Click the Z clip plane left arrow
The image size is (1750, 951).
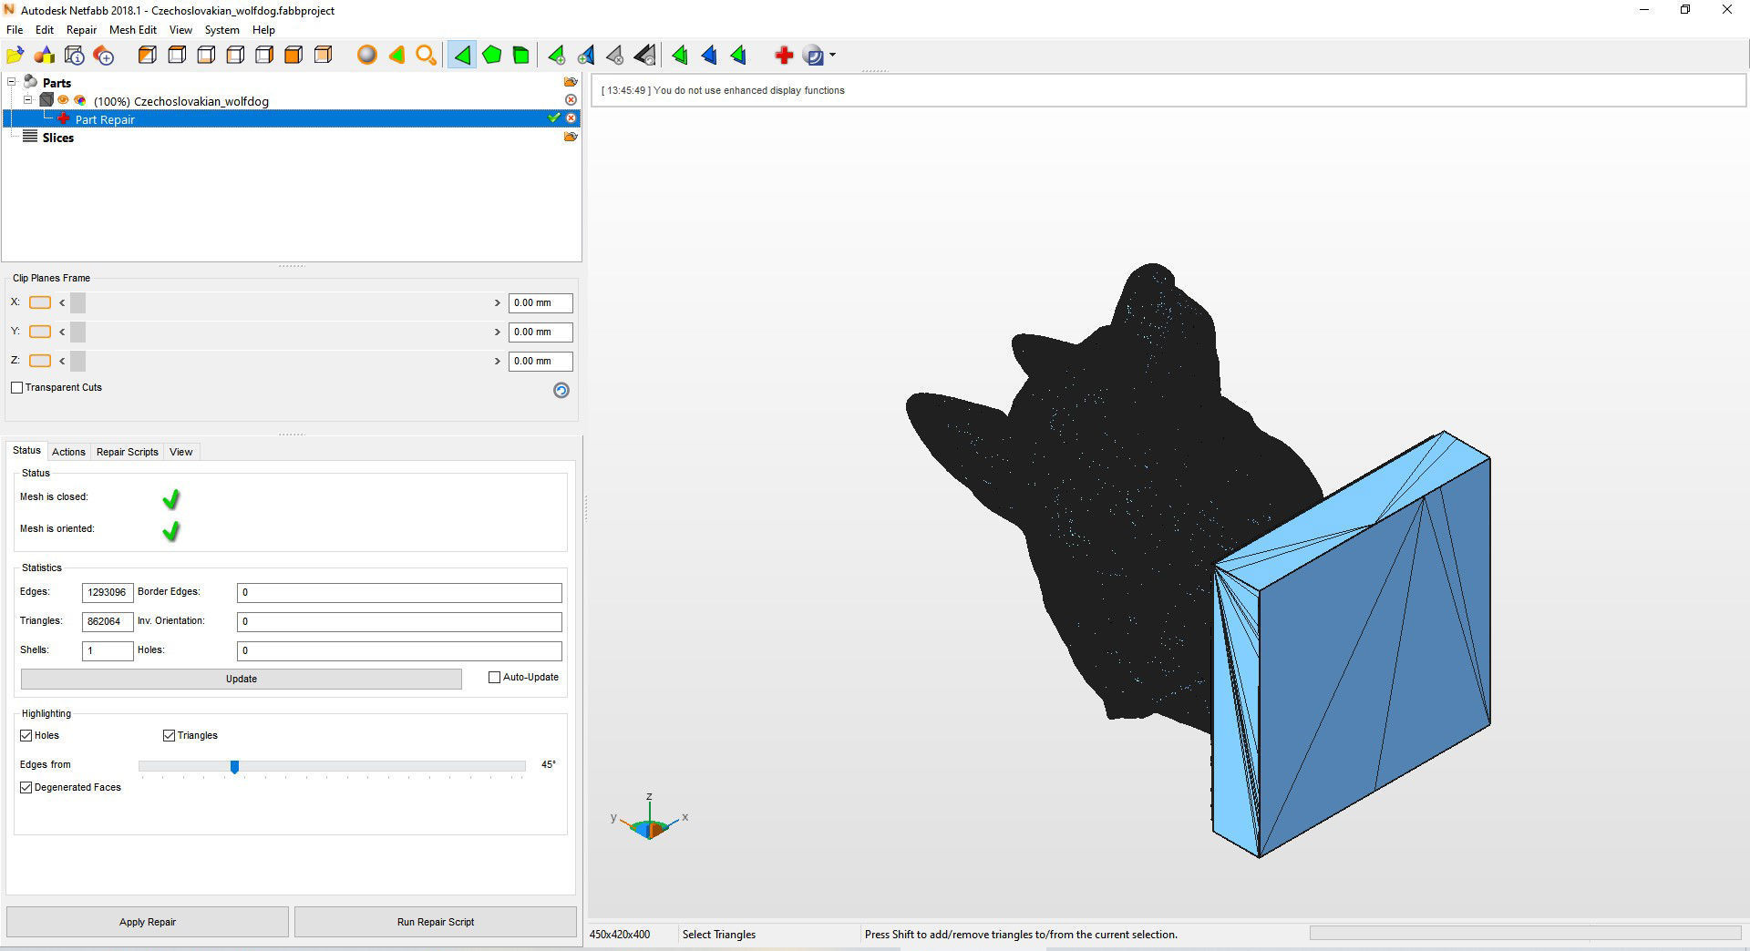pos(62,361)
